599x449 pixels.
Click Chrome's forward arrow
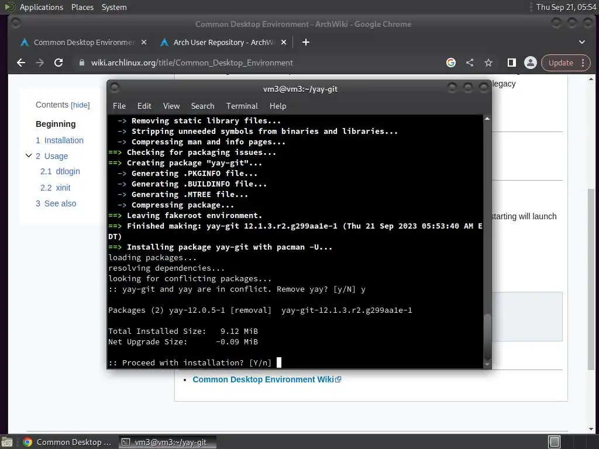pyautogui.click(x=40, y=63)
